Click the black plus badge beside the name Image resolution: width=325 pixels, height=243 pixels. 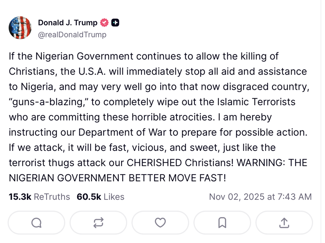pos(115,23)
